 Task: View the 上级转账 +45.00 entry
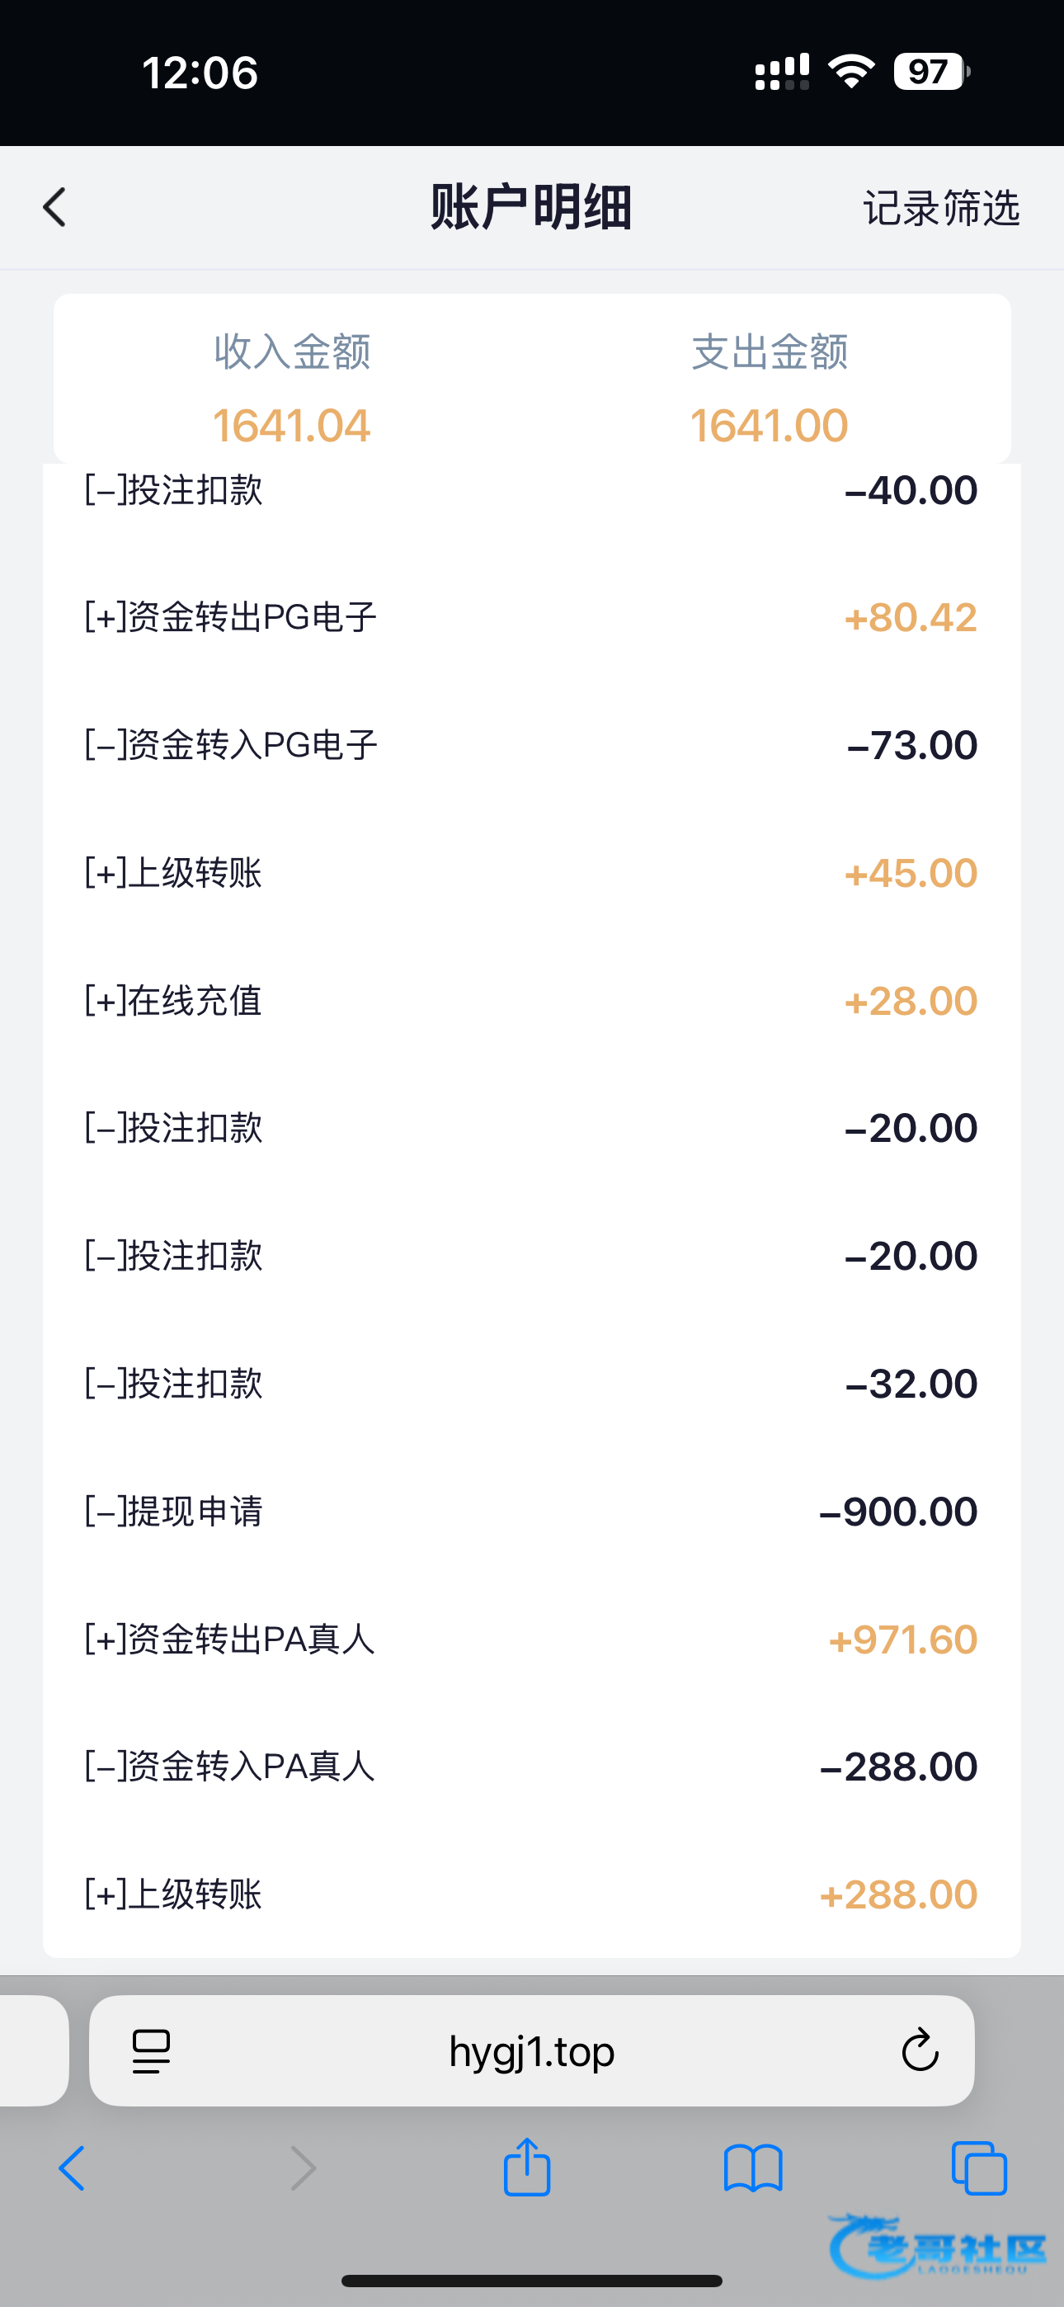pyautogui.click(x=532, y=872)
